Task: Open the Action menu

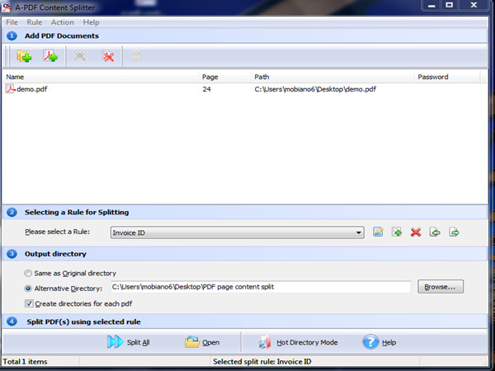Action: (62, 22)
